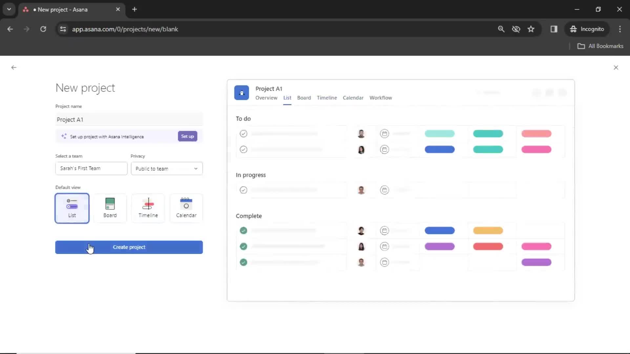Click the back arrow navigation icon
Image resolution: width=630 pixels, height=354 pixels.
(14, 68)
